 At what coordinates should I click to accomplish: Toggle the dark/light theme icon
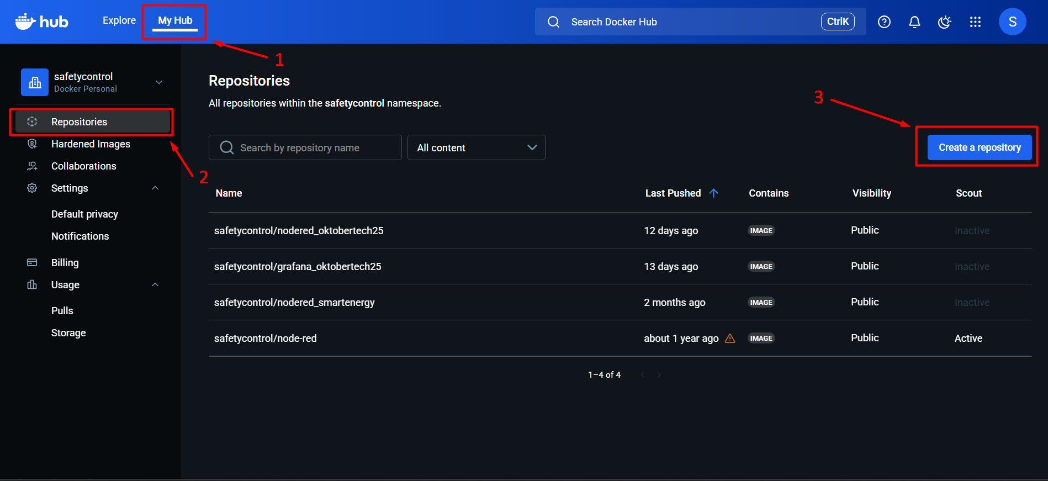(x=945, y=22)
